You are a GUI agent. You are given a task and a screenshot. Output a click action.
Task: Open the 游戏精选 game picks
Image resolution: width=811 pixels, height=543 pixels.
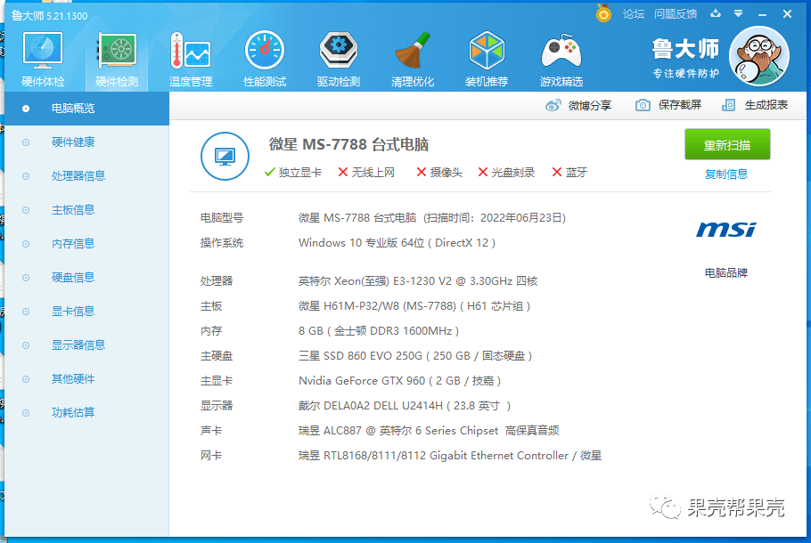tap(561, 58)
